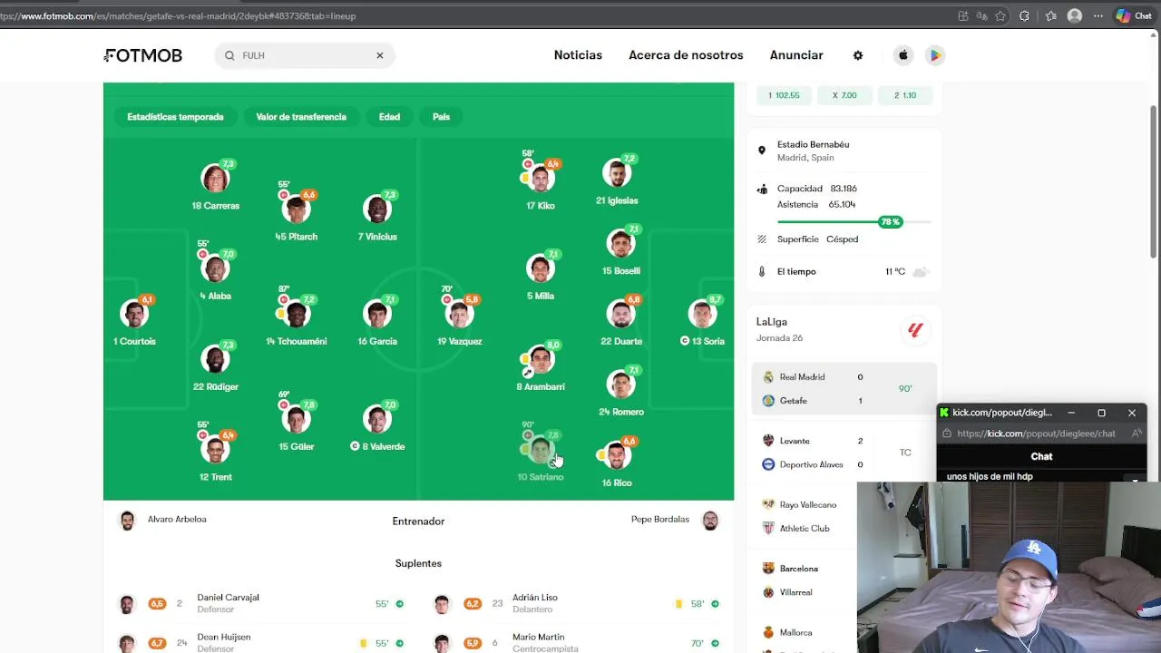Click Getafe crest in match list
The width and height of the screenshot is (1161, 653).
[x=768, y=401]
